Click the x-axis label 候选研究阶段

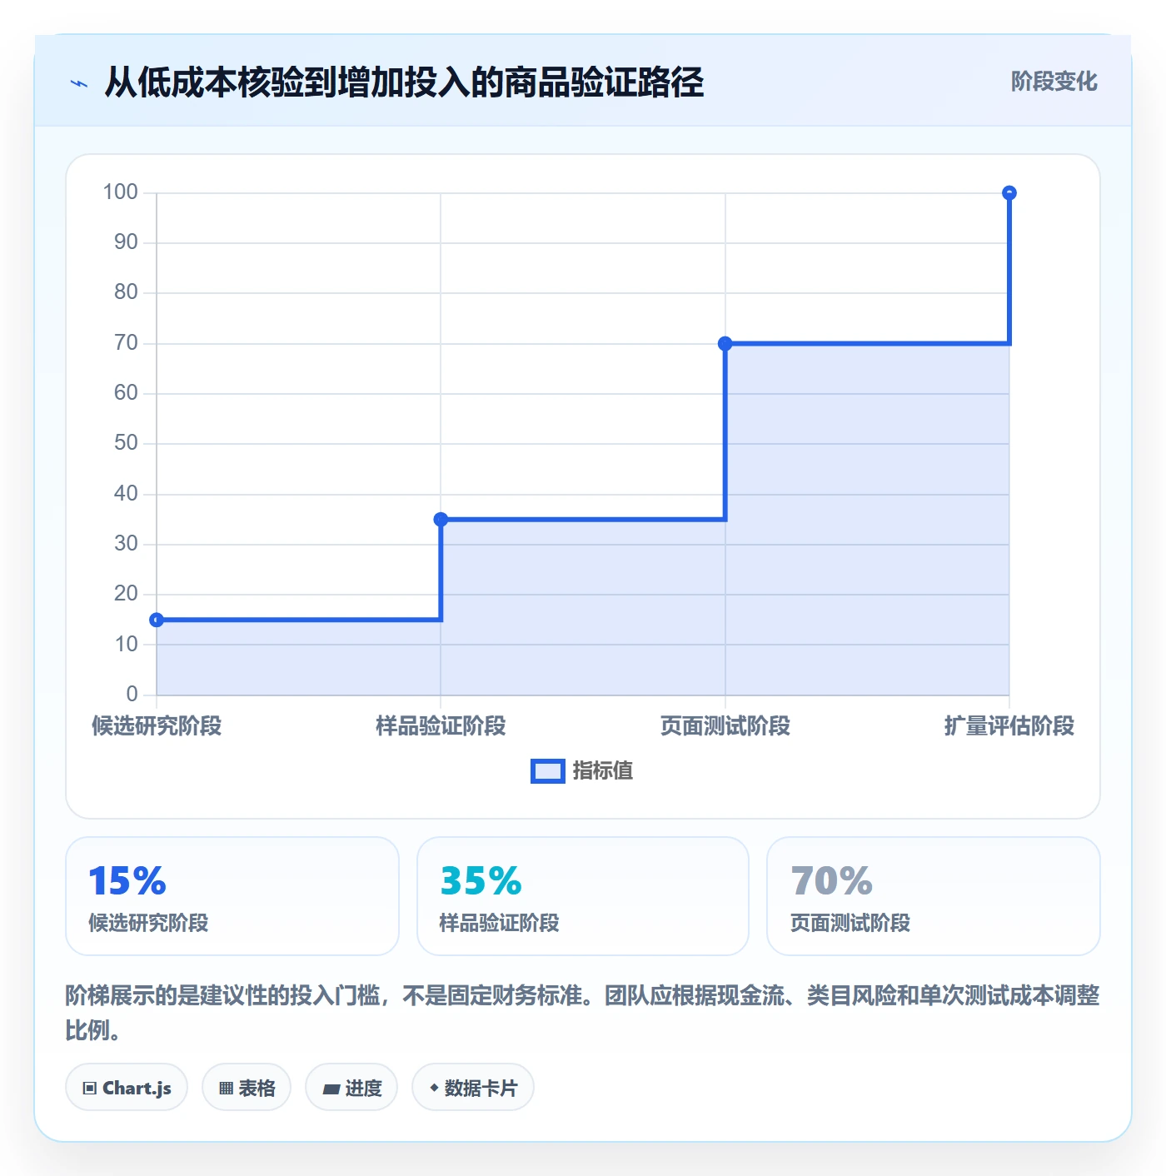point(157,726)
